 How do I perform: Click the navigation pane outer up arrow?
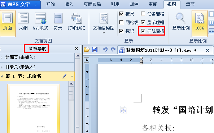[x=78, y=55]
